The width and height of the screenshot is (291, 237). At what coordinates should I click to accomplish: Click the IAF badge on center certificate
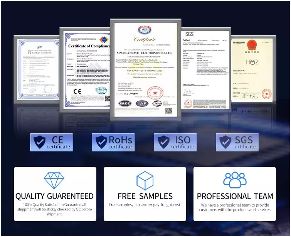pos(142,103)
